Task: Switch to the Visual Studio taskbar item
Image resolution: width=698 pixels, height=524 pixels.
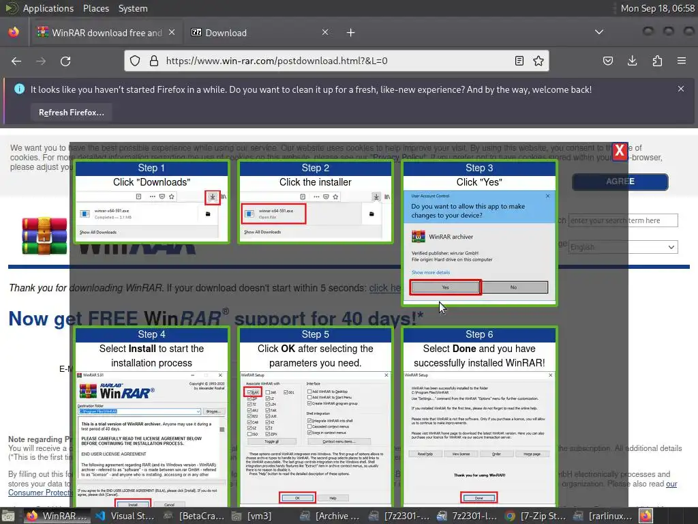Action: tap(125, 516)
